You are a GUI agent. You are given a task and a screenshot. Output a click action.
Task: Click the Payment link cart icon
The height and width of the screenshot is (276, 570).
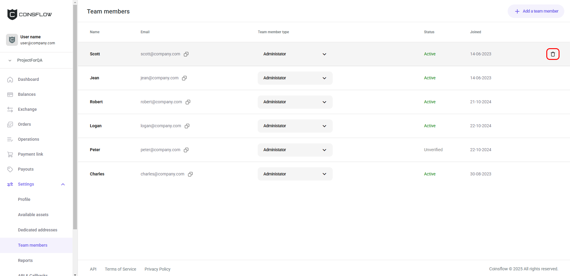10,154
